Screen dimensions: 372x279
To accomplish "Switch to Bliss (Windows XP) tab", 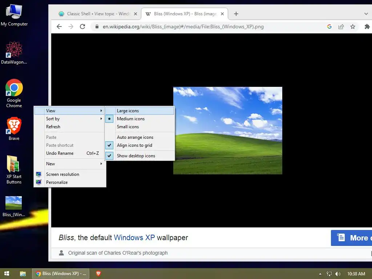I will click(185, 14).
